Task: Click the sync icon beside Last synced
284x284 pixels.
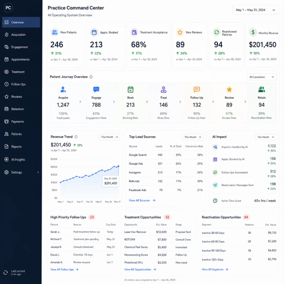Action: click(x=6, y=272)
